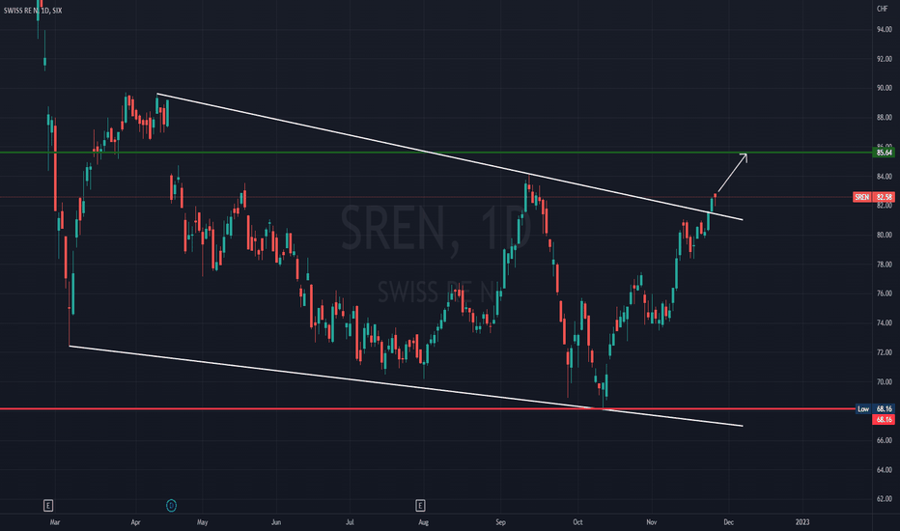The height and width of the screenshot is (531, 900).
Task: Click the 88.00 price axis label
Action: [x=884, y=117]
